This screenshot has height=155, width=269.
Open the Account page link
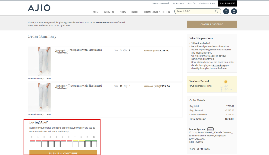click(219, 65)
